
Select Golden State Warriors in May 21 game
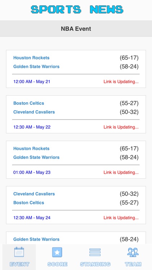[x=36, y=67]
